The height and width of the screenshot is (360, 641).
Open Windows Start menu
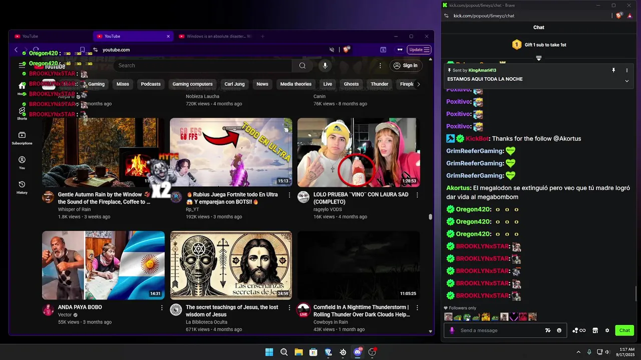269,352
